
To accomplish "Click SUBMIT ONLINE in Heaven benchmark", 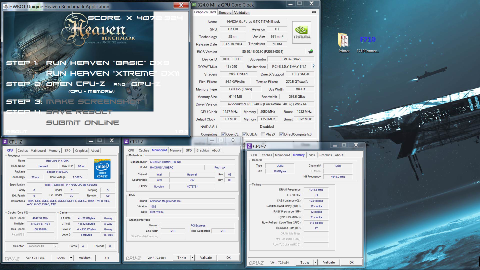I will pyautogui.click(x=83, y=123).
